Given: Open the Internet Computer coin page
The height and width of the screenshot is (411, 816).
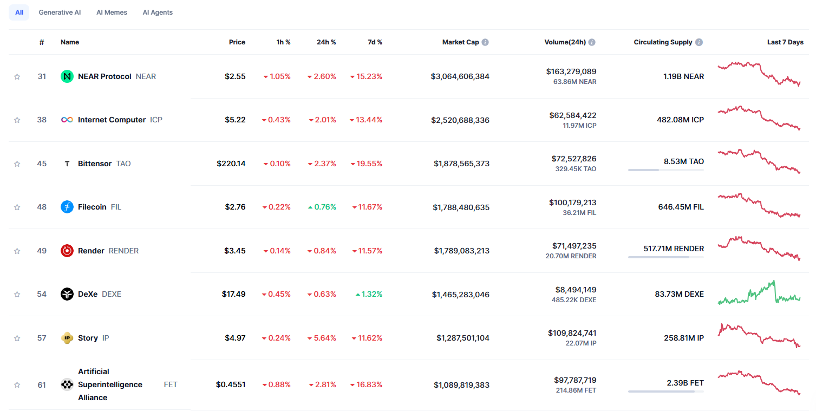Looking at the screenshot, I should (x=112, y=120).
